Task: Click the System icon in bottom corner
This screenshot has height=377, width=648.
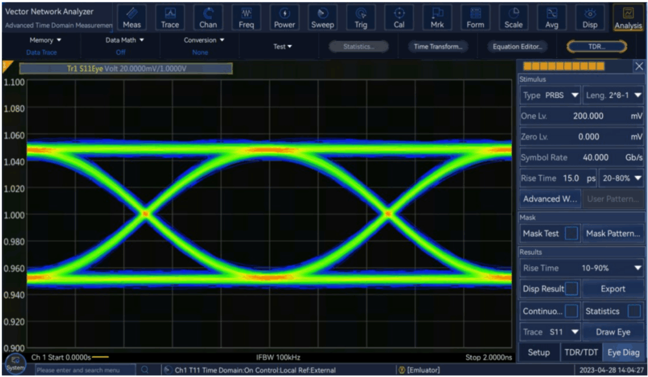Action: point(15,363)
